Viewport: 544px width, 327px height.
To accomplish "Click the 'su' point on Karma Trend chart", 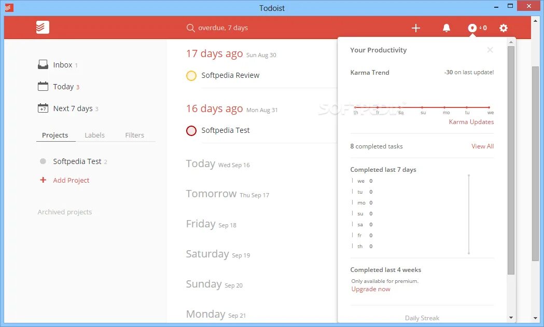I will tap(422, 107).
